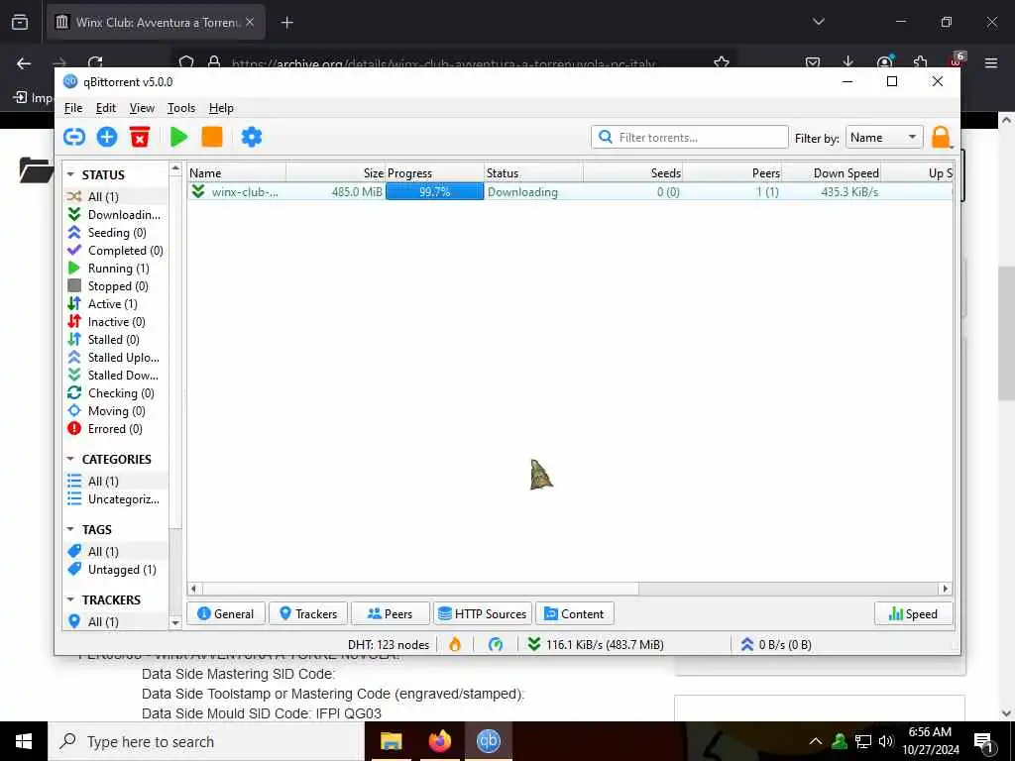Click the search magnifier in filter box

pyautogui.click(x=606, y=137)
